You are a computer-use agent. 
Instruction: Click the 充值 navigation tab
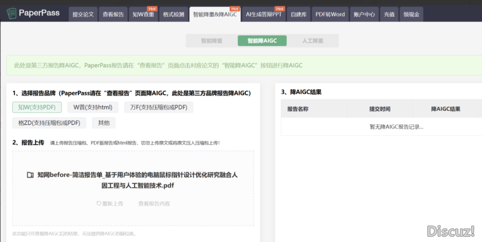[x=389, y=14]
